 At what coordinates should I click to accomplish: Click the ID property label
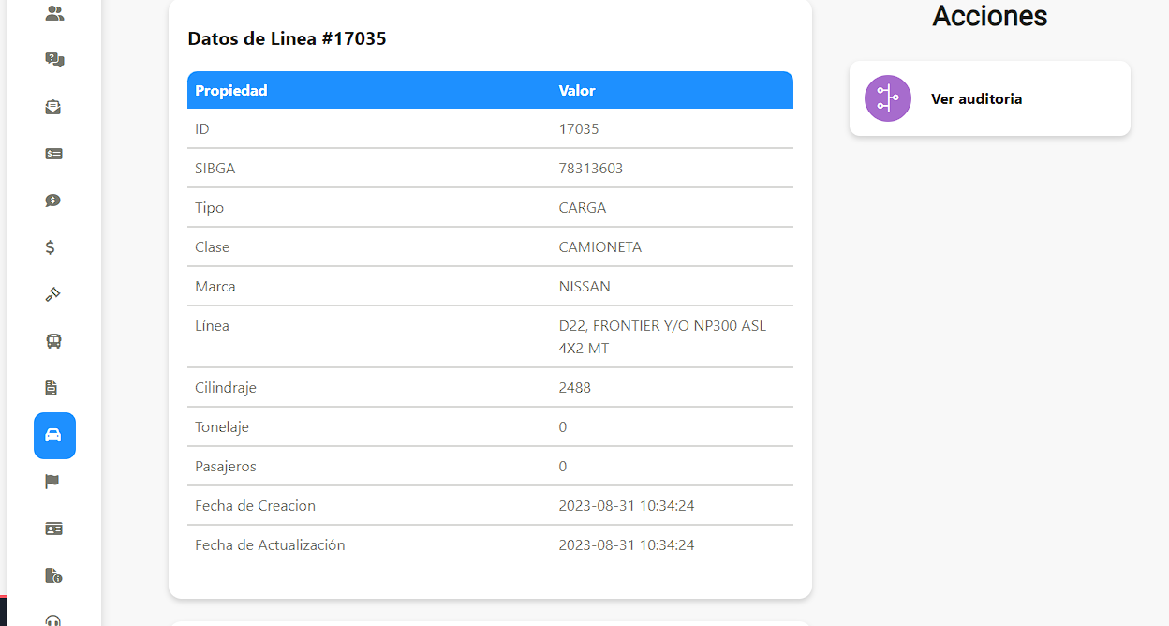pyautogui.click(x=202, y=129)
